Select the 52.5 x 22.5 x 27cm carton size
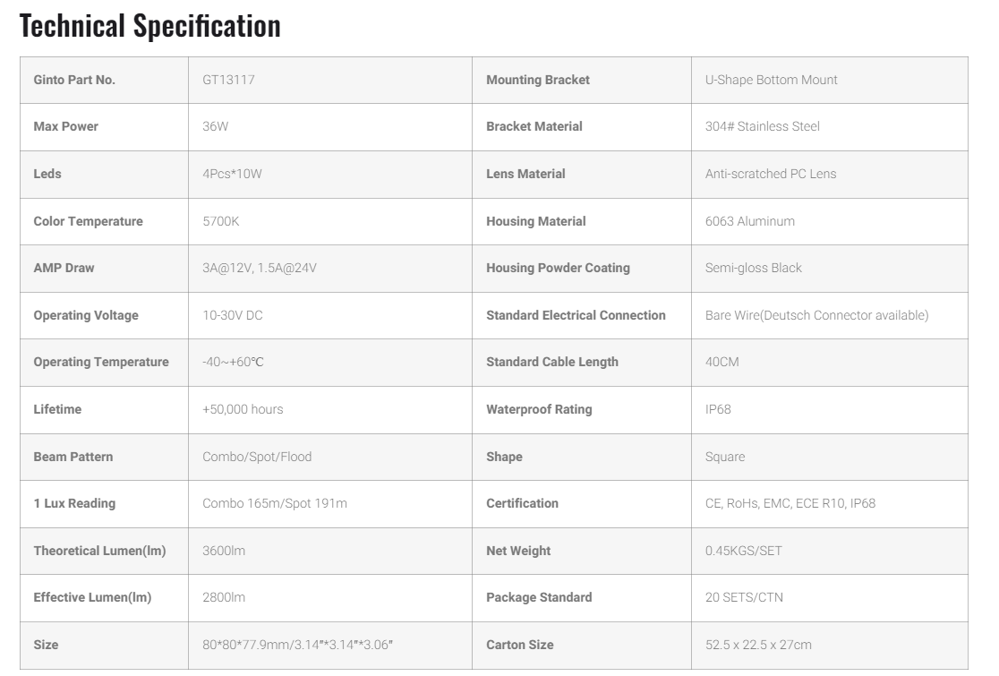The width and height of the screenshot is (999, 676). pyautogui.click(x=758, y=645)
